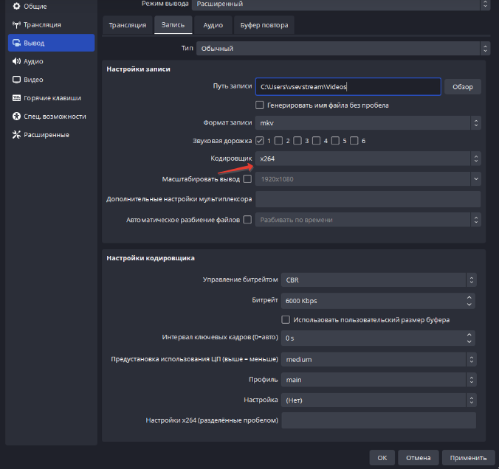Enable generate filename without space checkbox

coord(259,105)
